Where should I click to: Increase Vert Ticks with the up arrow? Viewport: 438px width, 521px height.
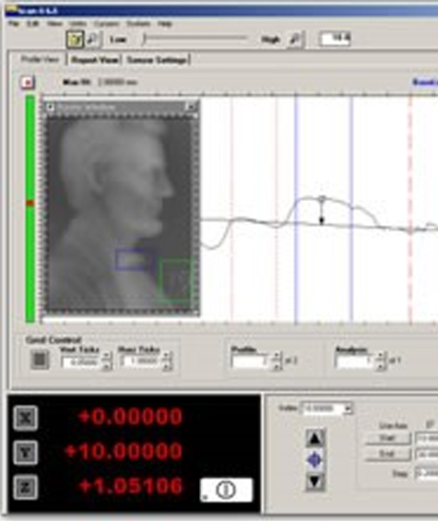[107, 356]
